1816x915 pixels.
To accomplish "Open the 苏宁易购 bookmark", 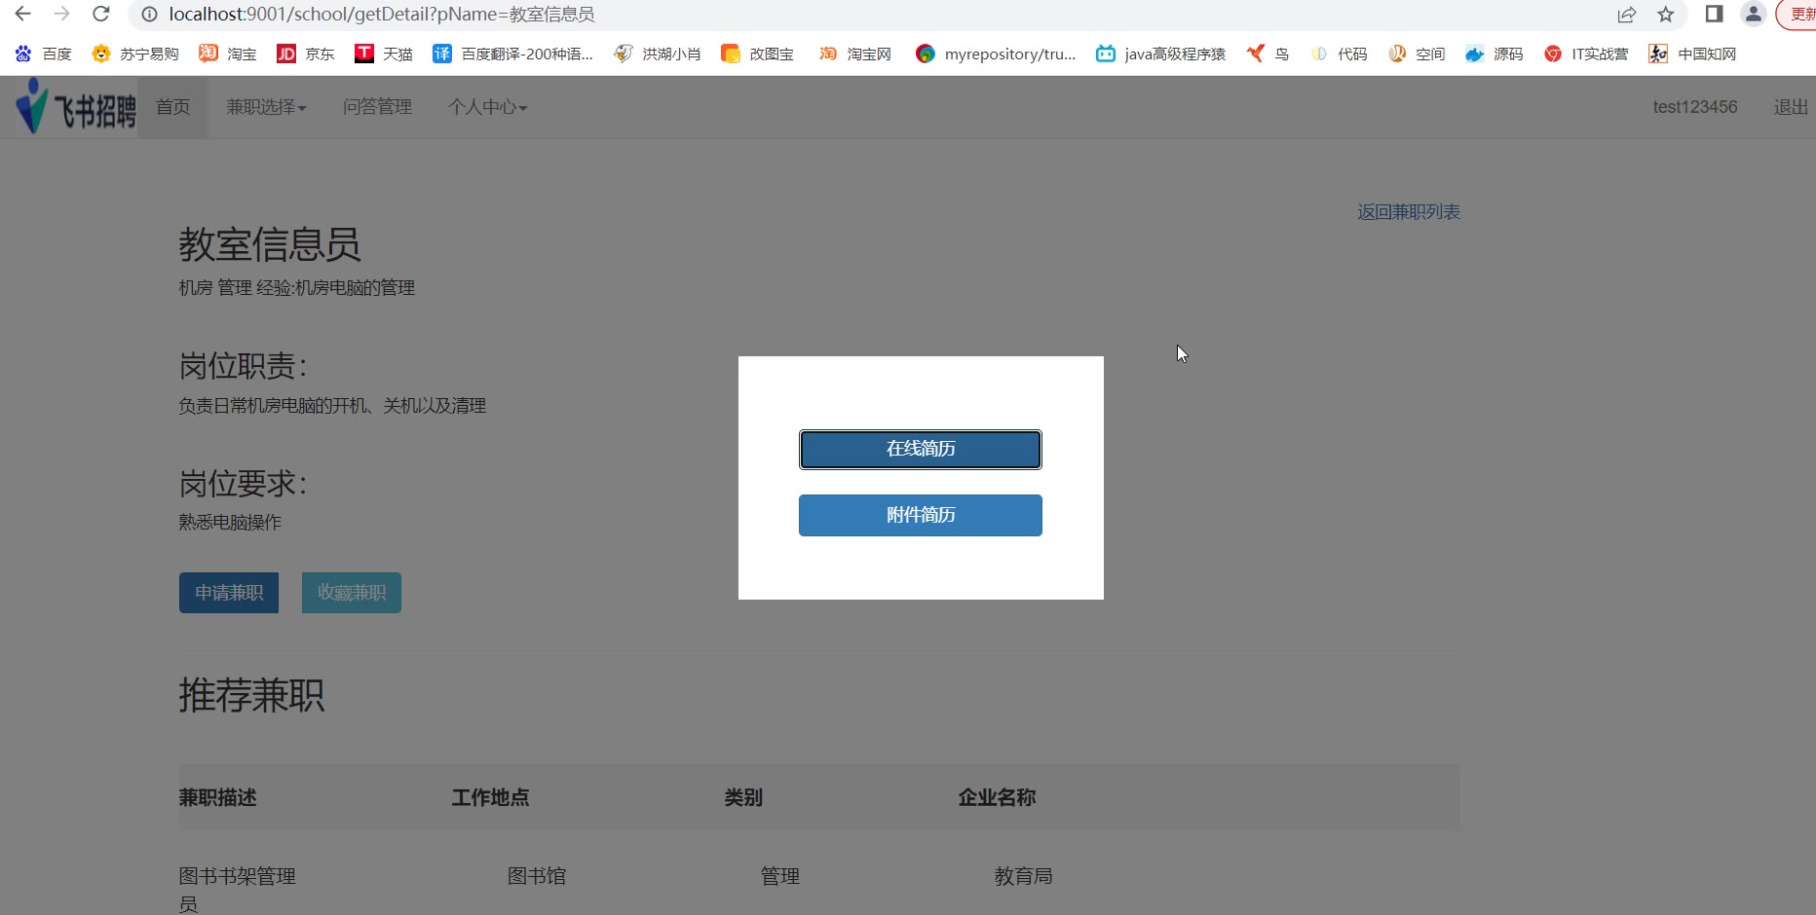I will tap(135, 54).
